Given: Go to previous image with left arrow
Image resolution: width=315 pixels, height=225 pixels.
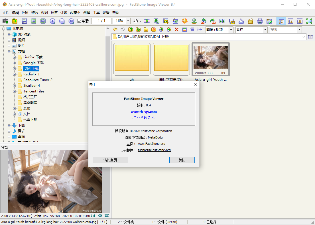Looking at the screenshot, I should coord(34,21).
